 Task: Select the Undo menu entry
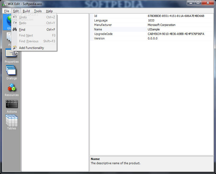tap(34, 17)
